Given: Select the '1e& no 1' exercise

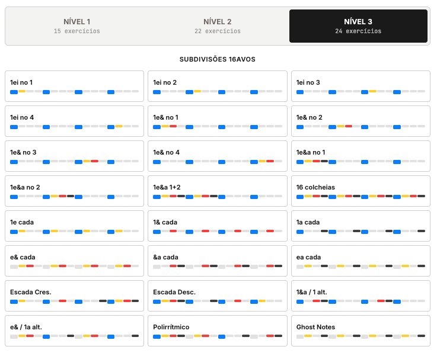Looking at the screenshot, I should [x=218, y=121].
